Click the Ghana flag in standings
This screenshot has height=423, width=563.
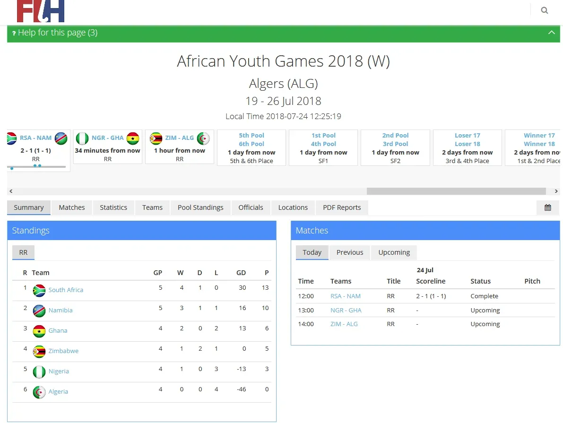point(39,331)
